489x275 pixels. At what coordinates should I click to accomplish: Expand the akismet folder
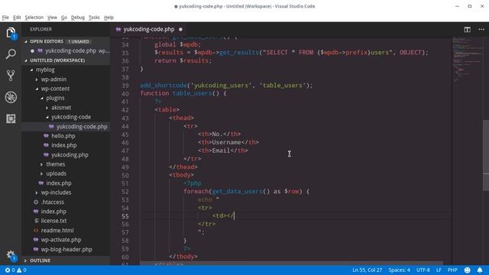47,108
